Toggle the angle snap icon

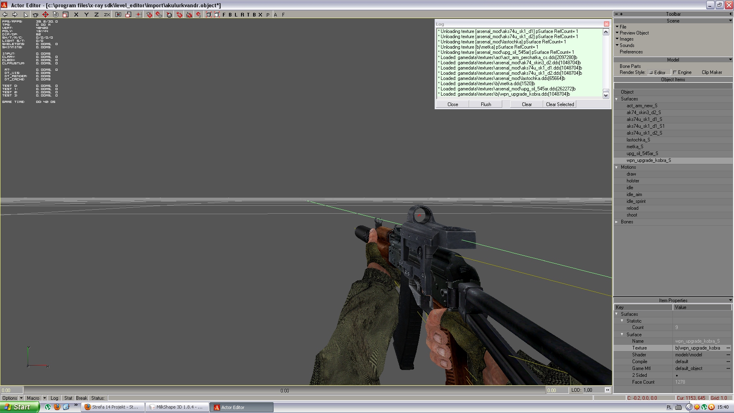pyautogui.click(x=169, y=14)
